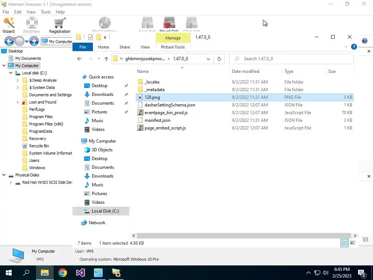Click the Save Disk toolbar icon
The width and height of the screenshot is (373, 280).
(x=148, y=24)
